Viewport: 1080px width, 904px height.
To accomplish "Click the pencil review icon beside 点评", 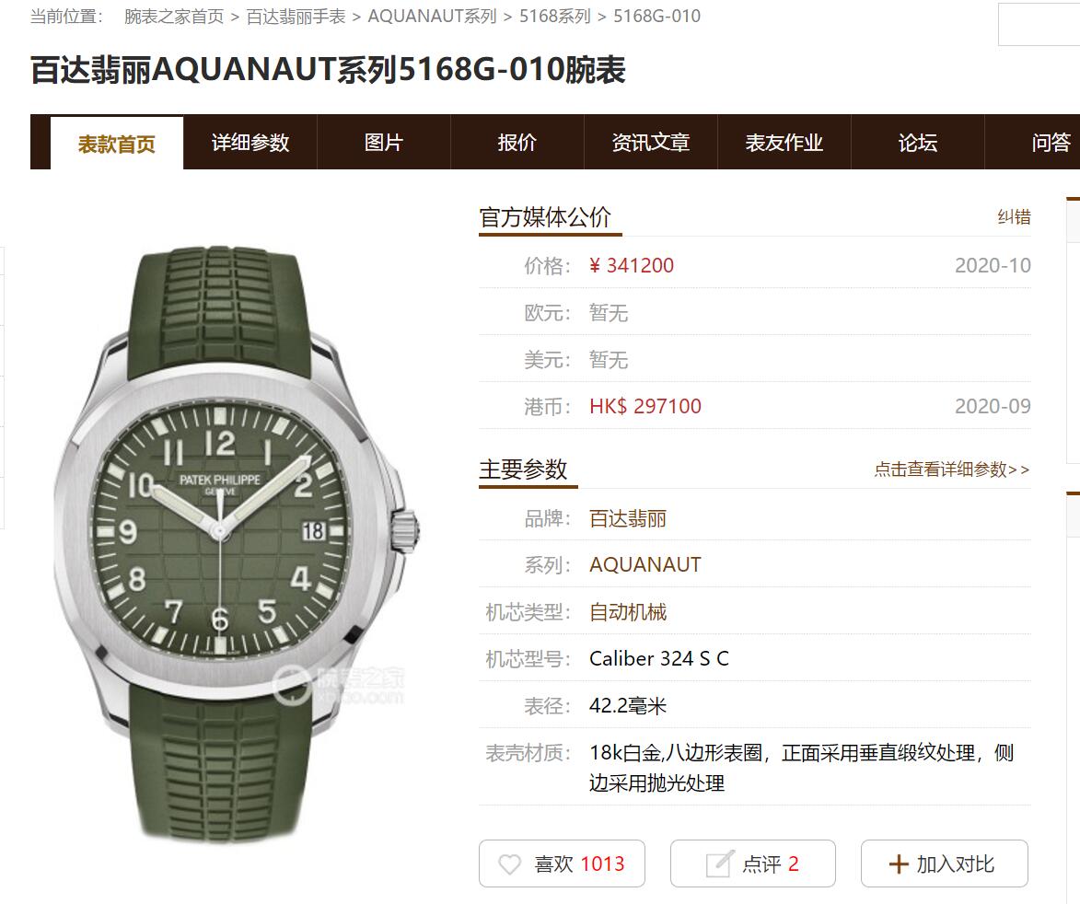I will click(x=720, y=863).
